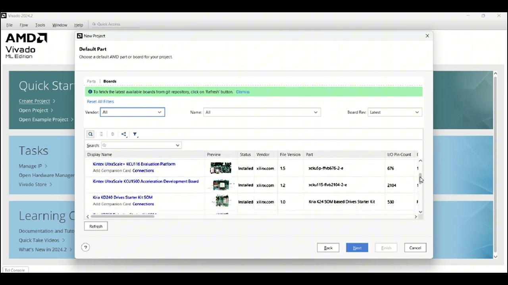
Task: Click the Vivado logo in title bar
Action: (4, 16)
